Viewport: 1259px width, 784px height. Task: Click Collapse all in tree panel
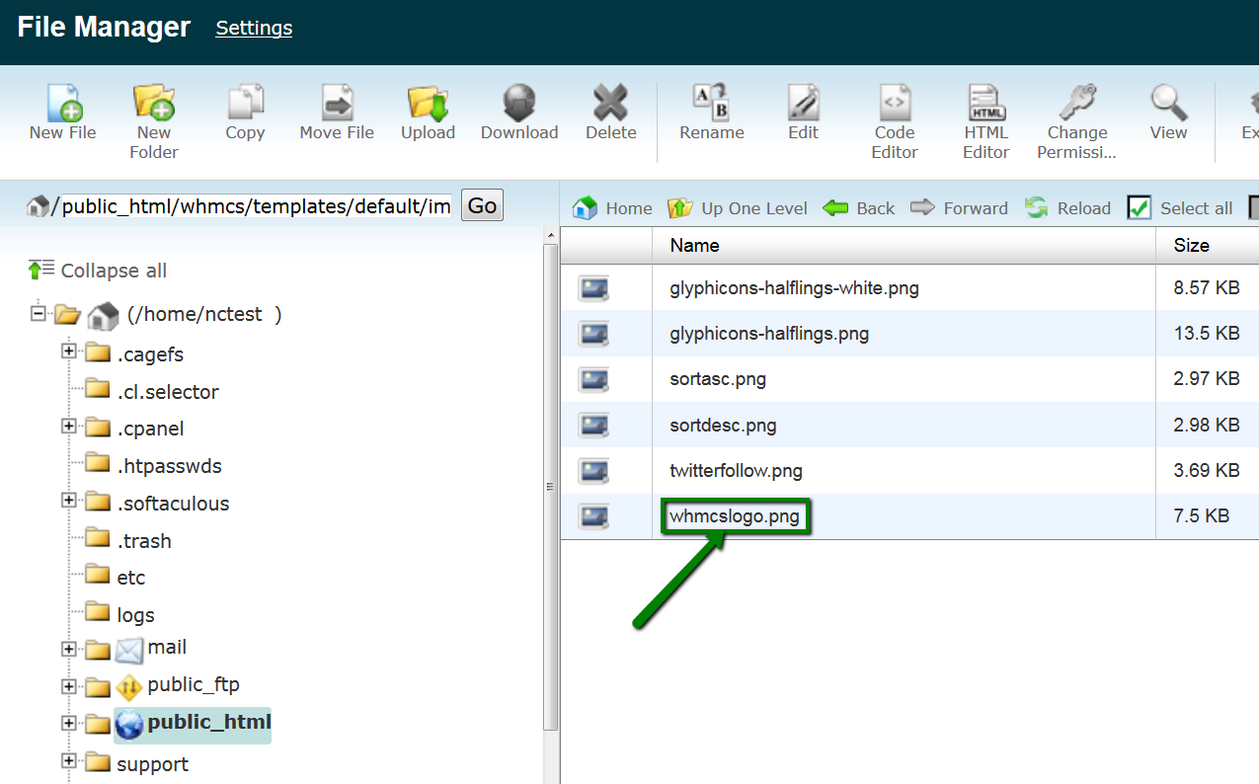98,271
